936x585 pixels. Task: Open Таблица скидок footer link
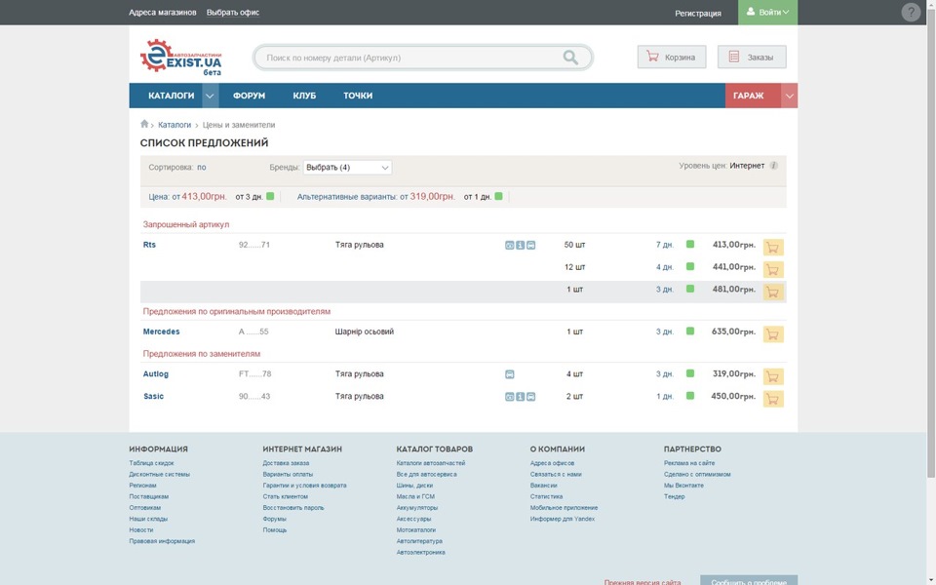(x=152, y=463)
